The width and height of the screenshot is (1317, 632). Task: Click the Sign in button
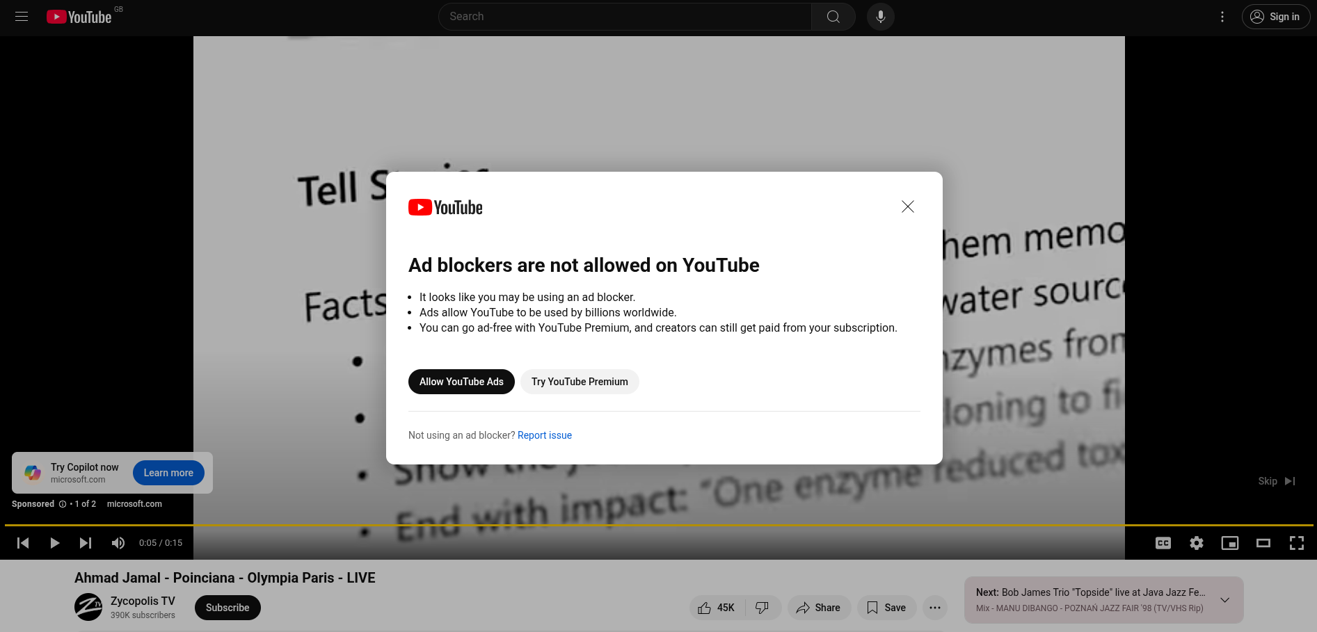[x=1275, y=17]
